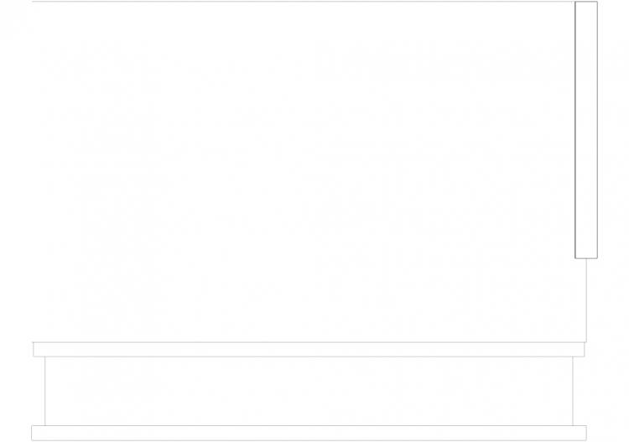The image size is (629, 442).
Task: Select the bottom-most wide base bar
Action: [309, 433]
